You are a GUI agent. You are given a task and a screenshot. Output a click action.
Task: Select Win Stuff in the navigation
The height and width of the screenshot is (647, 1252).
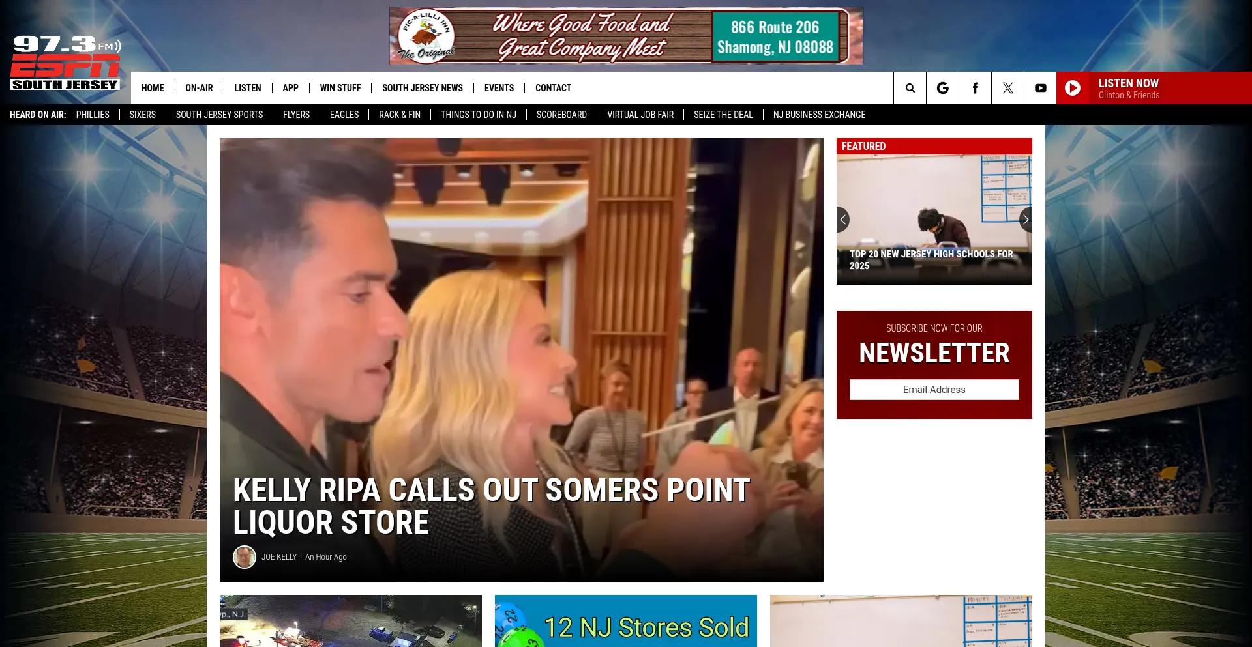340,88
